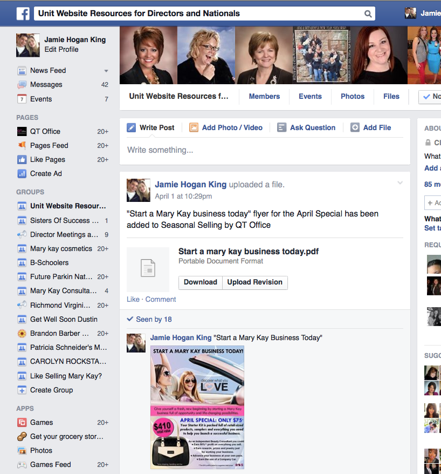The image size is (441, 474).
Task: Open Mary Kay Consulta... group
Action: (64, 291)
